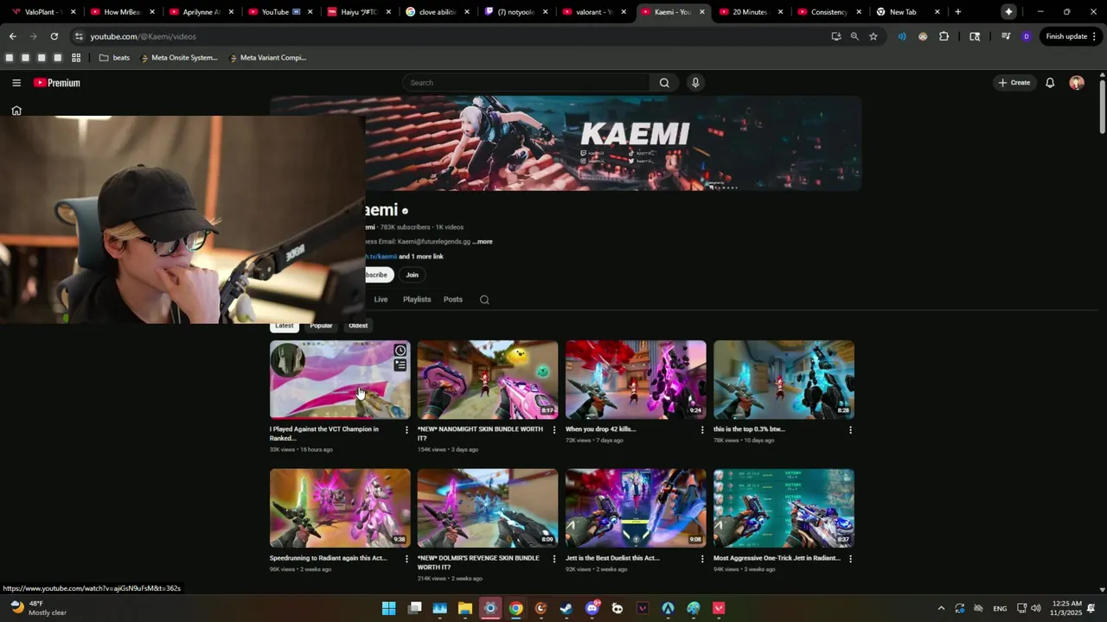Open the Meta Onsite System bookmark
Image resolution: width=1107 pixels, height=622 pixels.
coord(178,58)
